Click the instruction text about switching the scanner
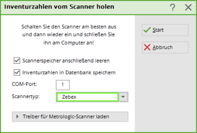Screen dimensions: 197x133 coord(69,35)
